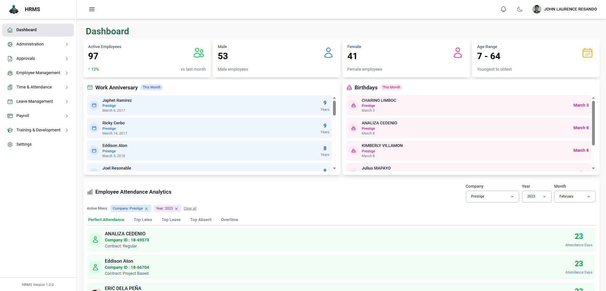The height and width of the screenshot is (291, 606).
Task: Click the Clear all filters link
Action: click(190, 209)
